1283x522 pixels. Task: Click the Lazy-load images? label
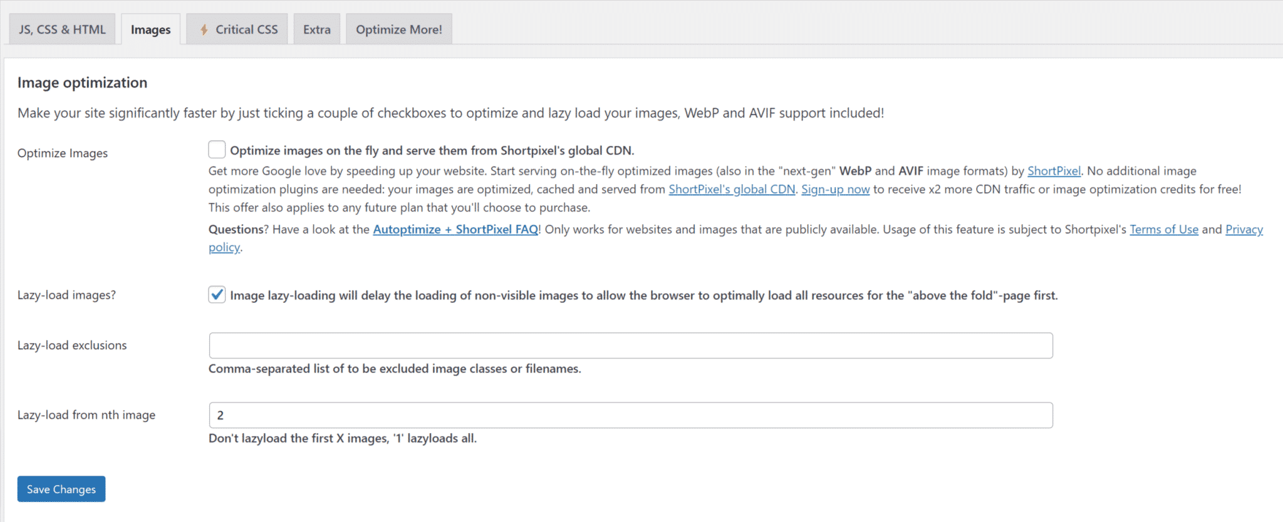(x=66, y=295)
